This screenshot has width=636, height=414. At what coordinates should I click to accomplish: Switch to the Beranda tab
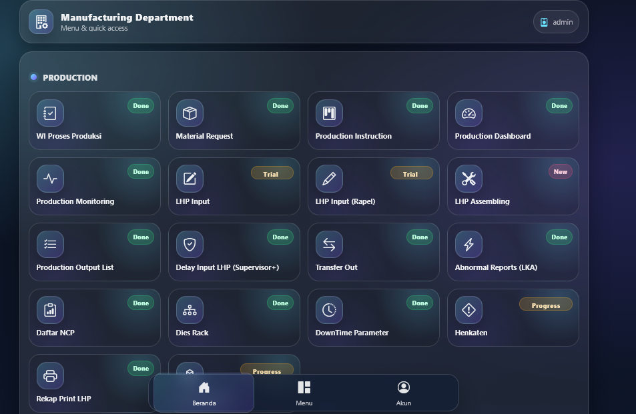coord(204,393)
